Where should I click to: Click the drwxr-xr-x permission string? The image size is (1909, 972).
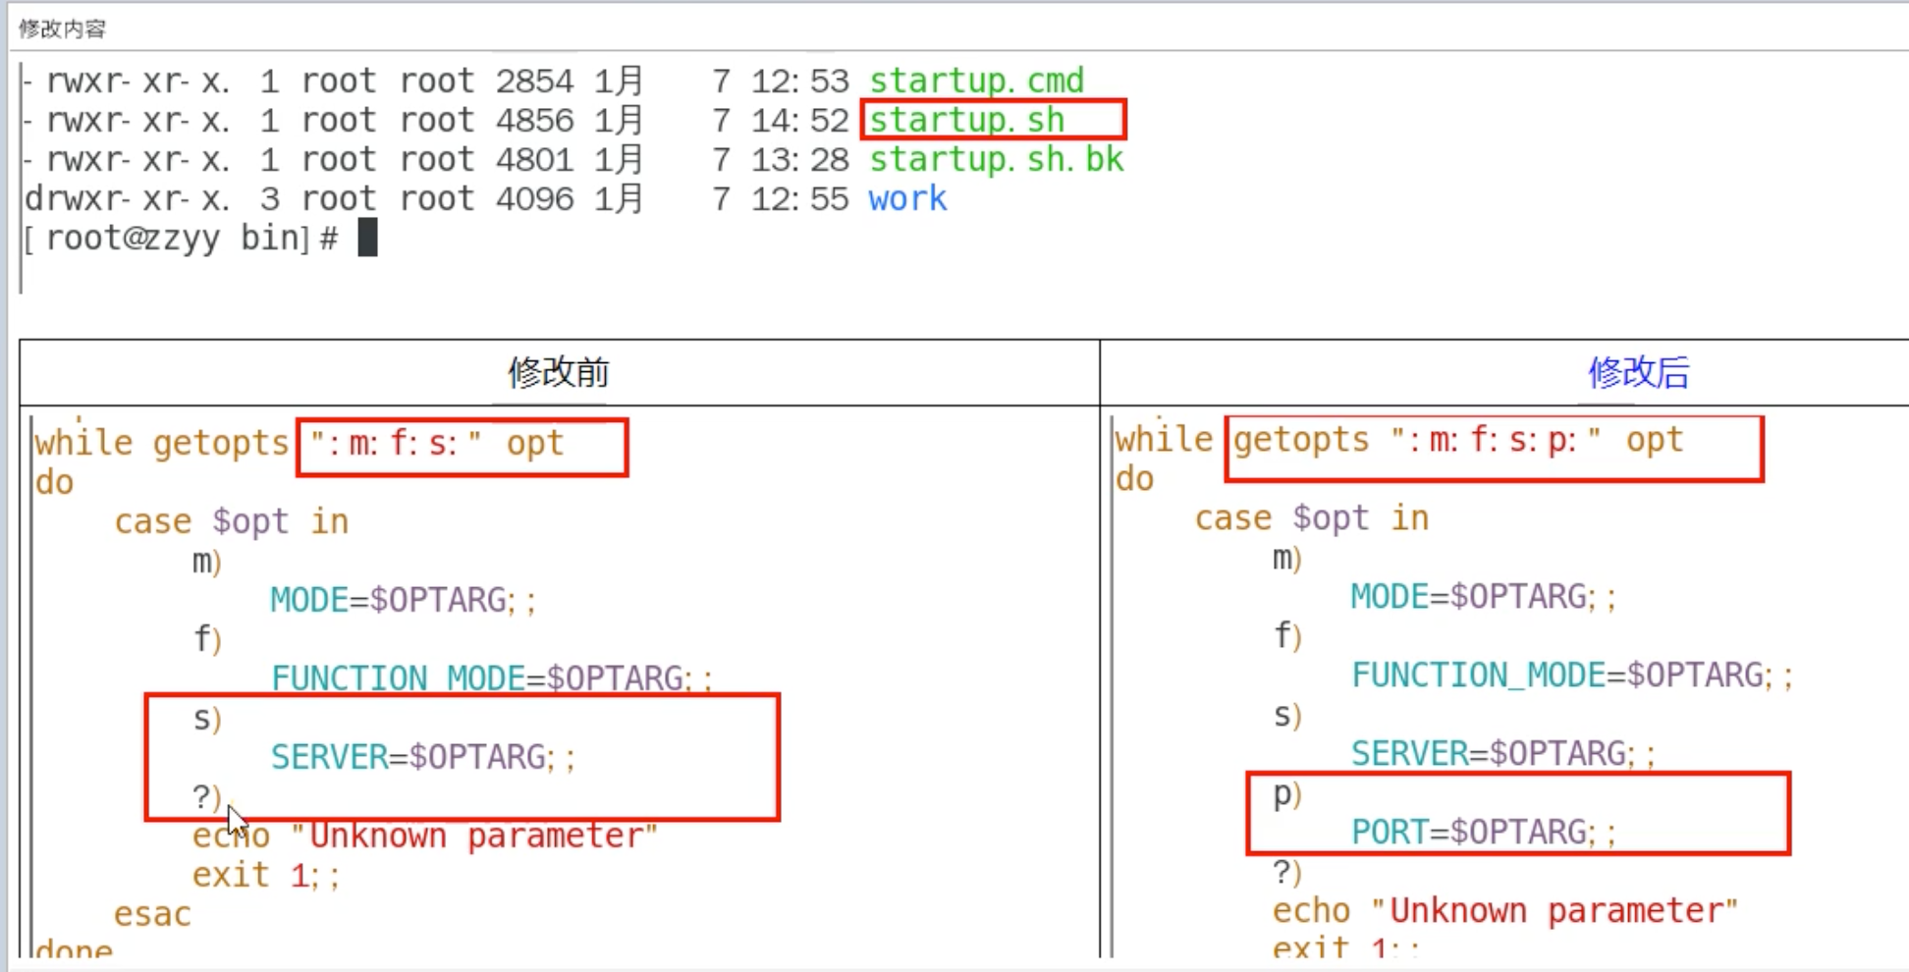[x=128, y=198]
